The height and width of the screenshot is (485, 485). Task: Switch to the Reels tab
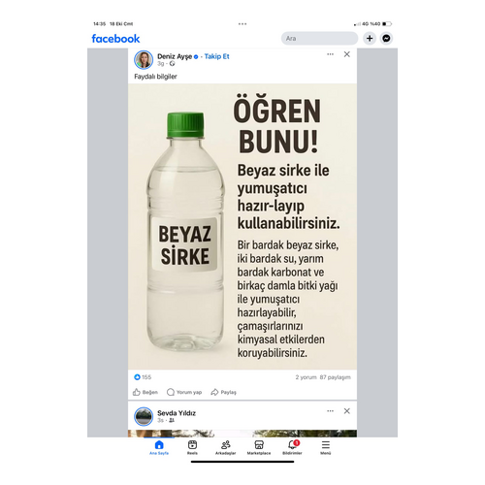point(192,447)
